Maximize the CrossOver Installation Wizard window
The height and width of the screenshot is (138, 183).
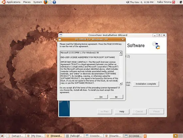[x=159, y=35]
